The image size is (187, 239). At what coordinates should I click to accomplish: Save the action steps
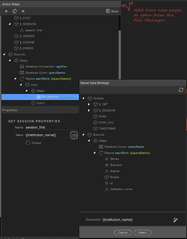coord(112,11)
